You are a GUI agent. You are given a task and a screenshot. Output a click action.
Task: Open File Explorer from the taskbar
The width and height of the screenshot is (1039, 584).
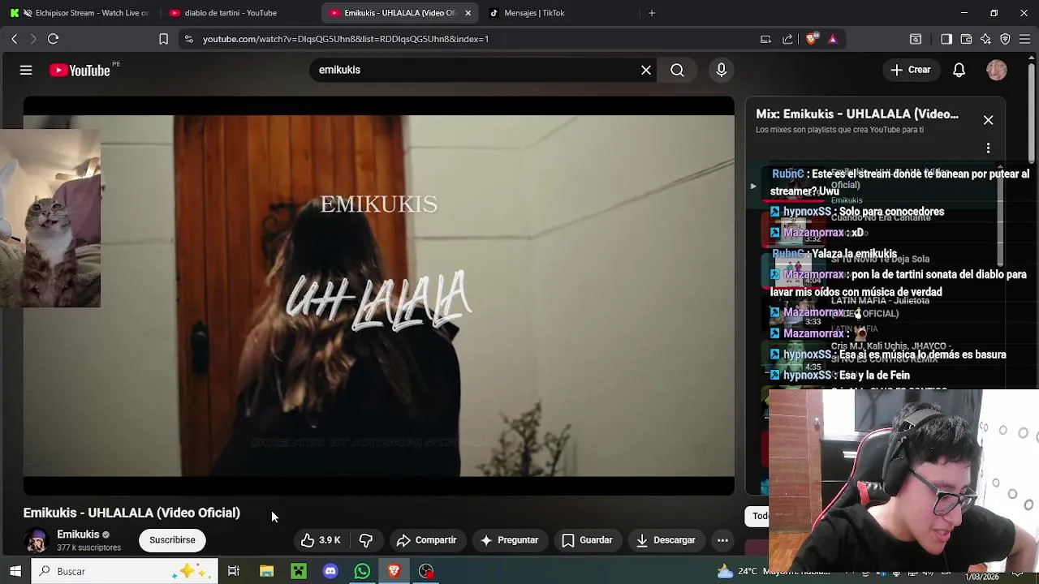click(x=266, y=571)
